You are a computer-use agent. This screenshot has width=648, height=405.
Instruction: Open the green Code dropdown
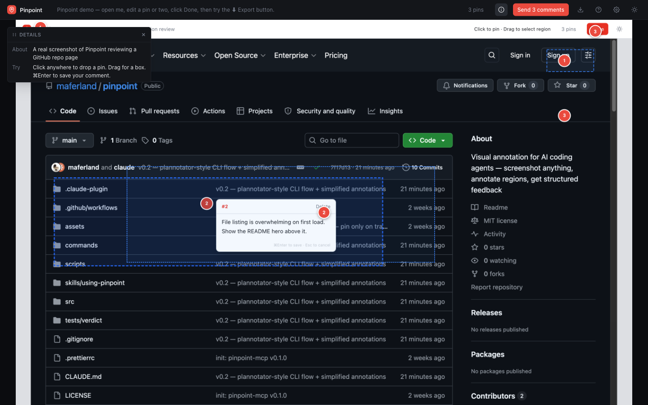427,140
